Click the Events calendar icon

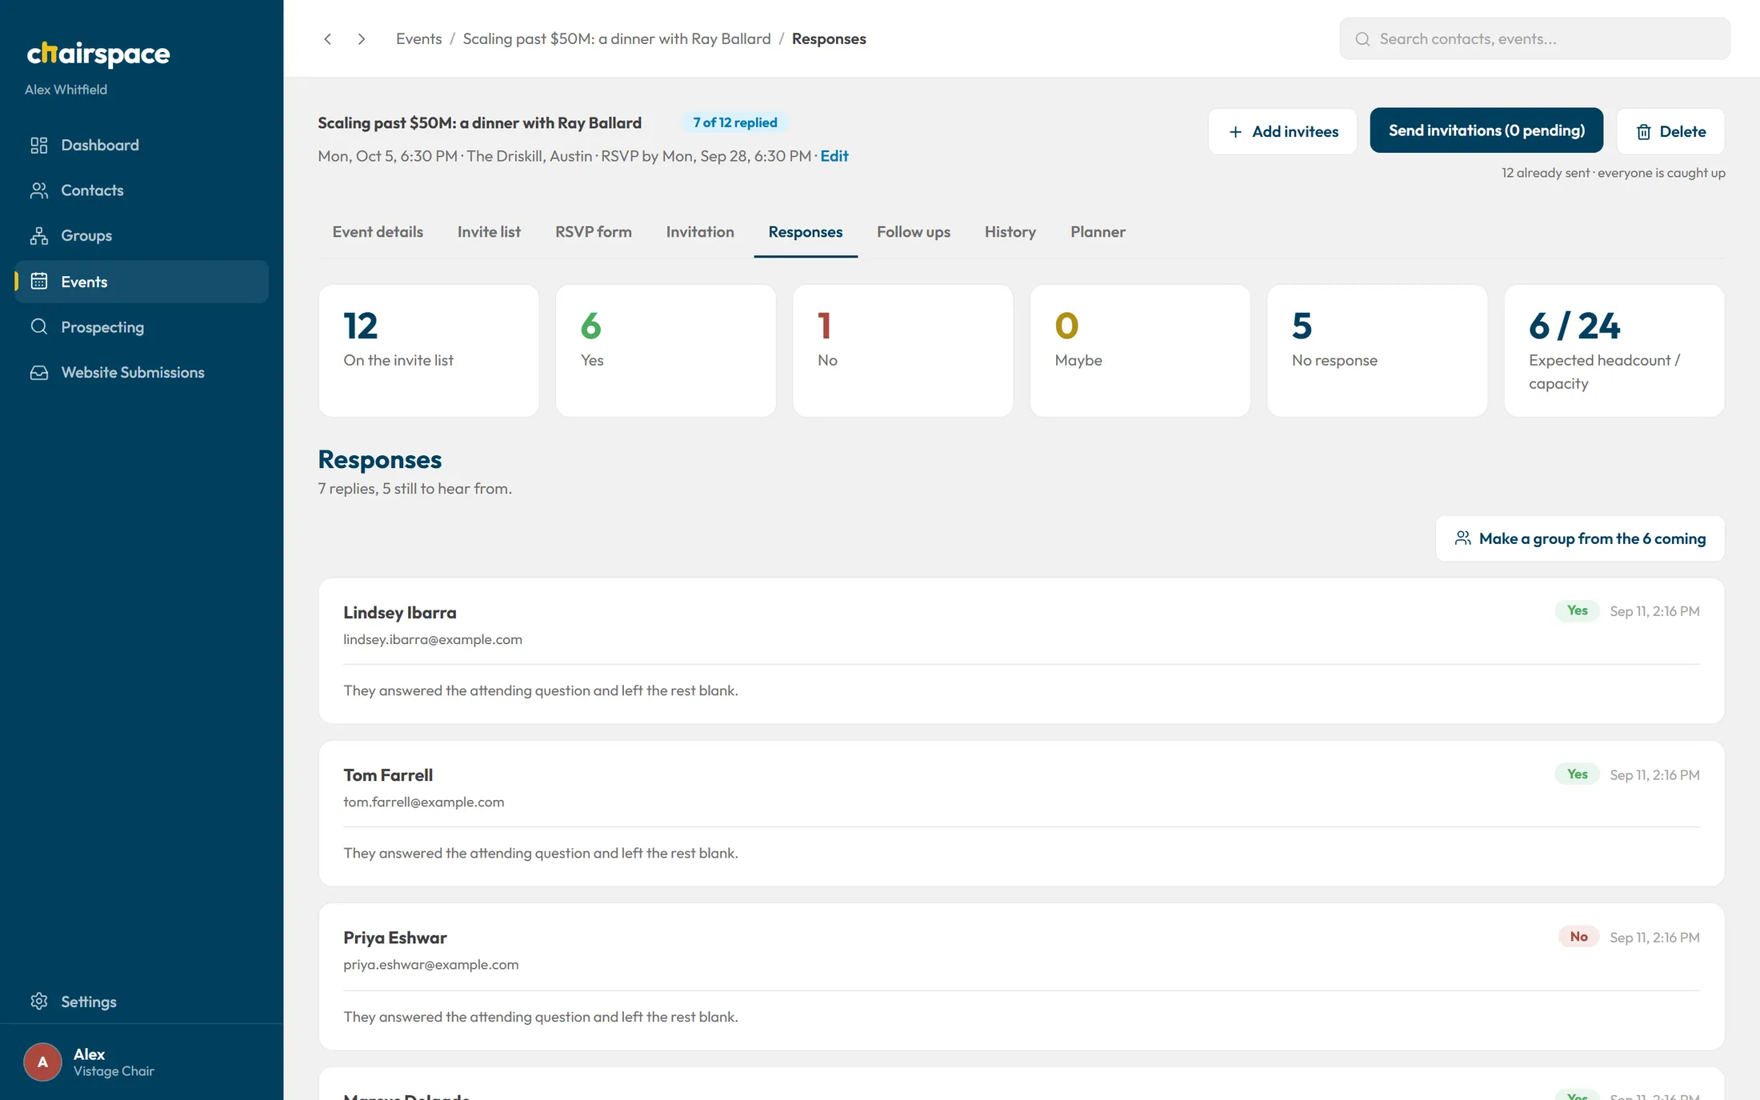(38, 281)
